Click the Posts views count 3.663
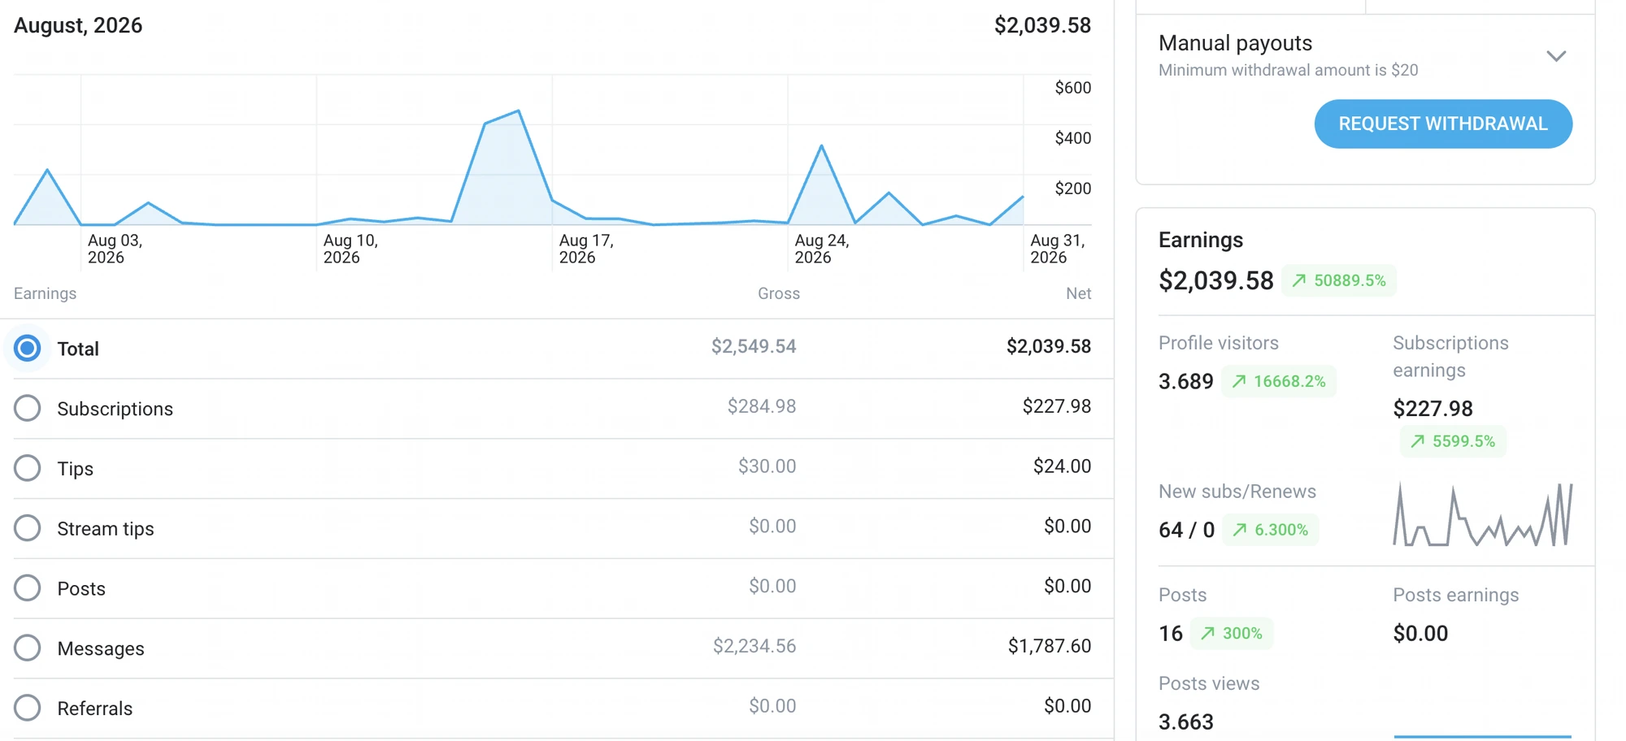Viewport: 1626px width, 741px height. (1186, 721)
